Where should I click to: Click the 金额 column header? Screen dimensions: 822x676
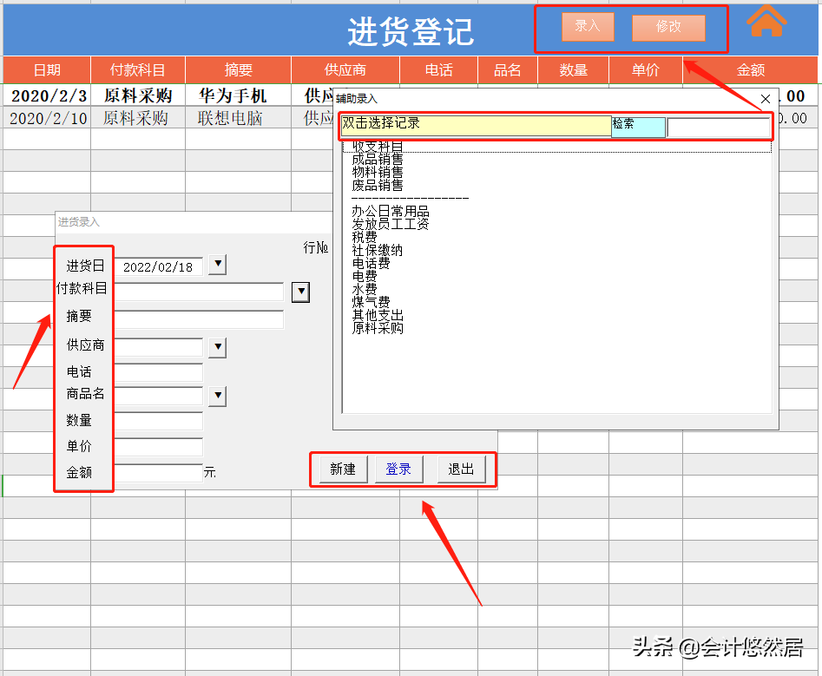coord(751,69)
